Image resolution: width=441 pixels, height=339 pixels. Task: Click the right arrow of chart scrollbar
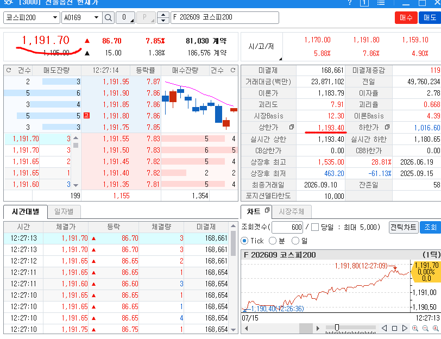(x=318, y=328)
